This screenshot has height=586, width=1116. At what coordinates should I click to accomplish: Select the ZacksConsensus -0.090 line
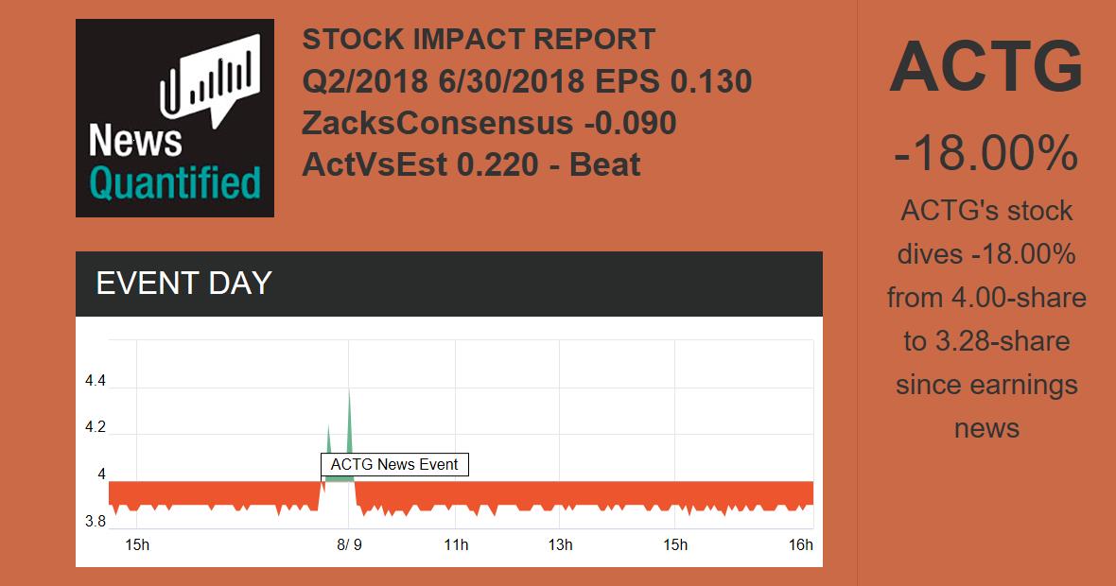point(489,123)
